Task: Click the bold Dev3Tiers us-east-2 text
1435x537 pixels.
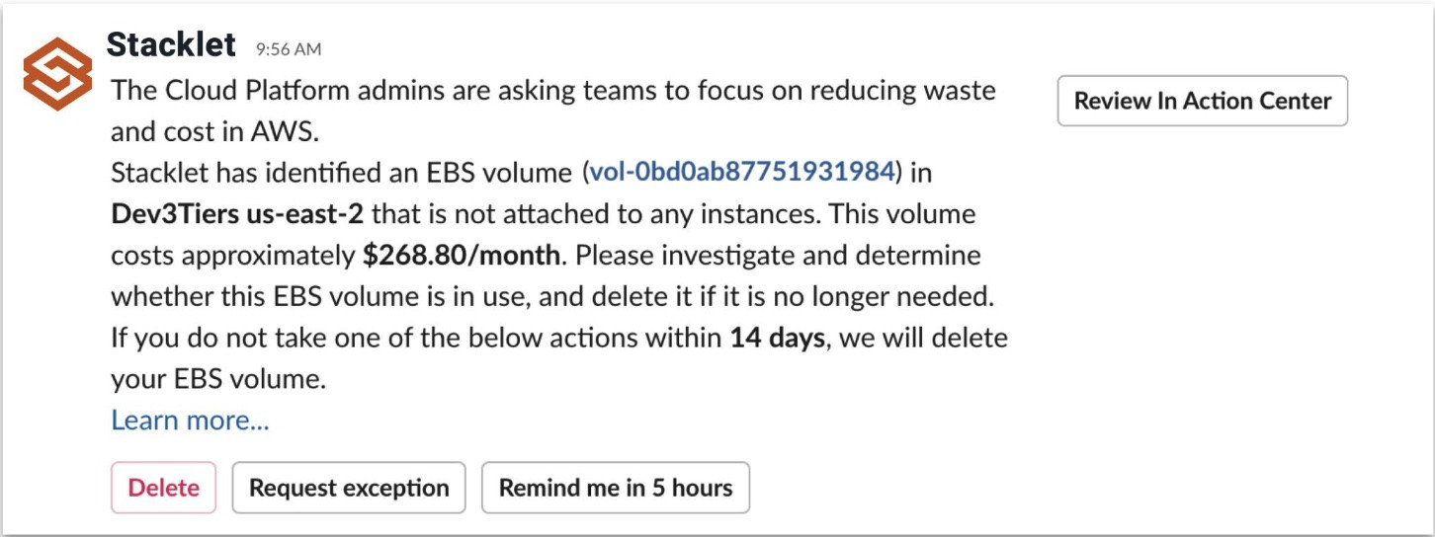Action: (x=237, y=214)
